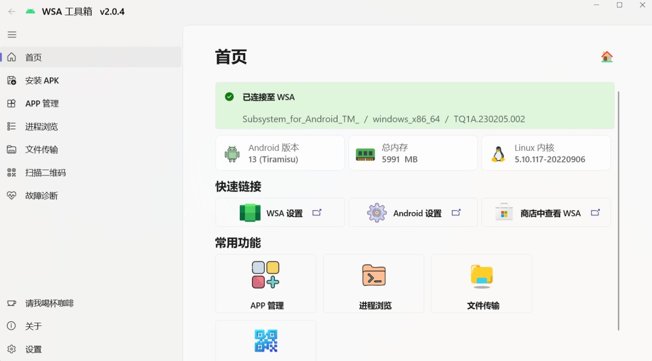Screen dimensions: 652x361
Task: Click the 文件传输 tile's yellow folder icon
Action: [481, 276]
